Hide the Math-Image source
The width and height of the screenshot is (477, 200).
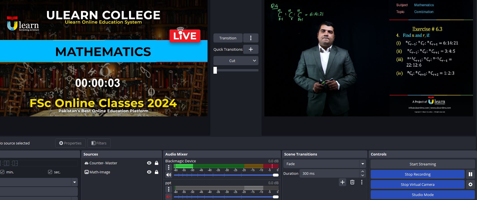tap(149, 172)
